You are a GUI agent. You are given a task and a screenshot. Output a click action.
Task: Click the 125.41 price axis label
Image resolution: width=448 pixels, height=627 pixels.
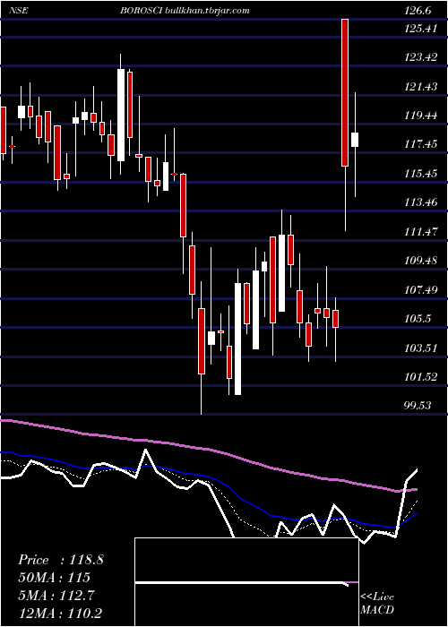pyautogui.click(x=421, y=30)
